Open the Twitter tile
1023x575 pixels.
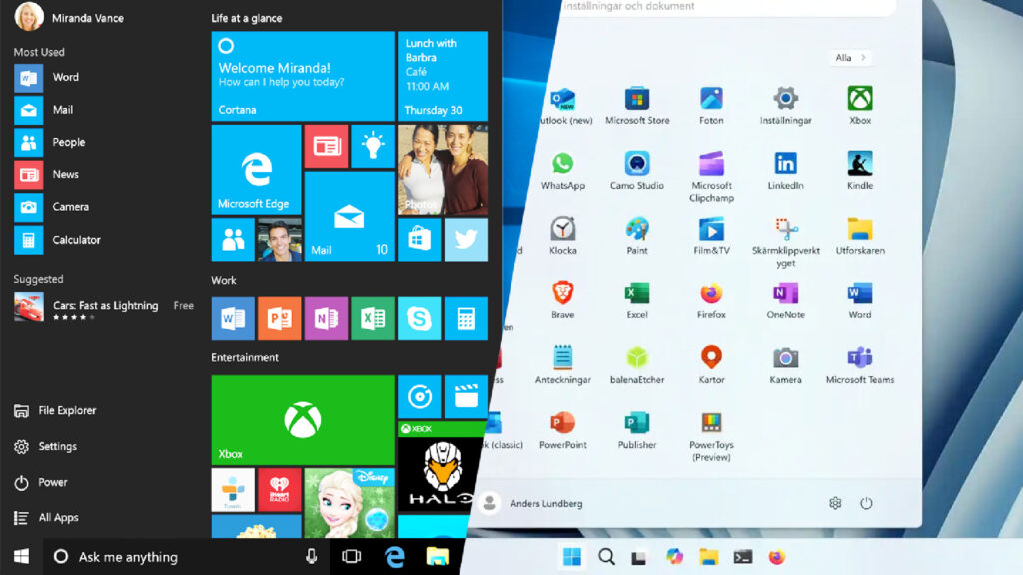466,240
